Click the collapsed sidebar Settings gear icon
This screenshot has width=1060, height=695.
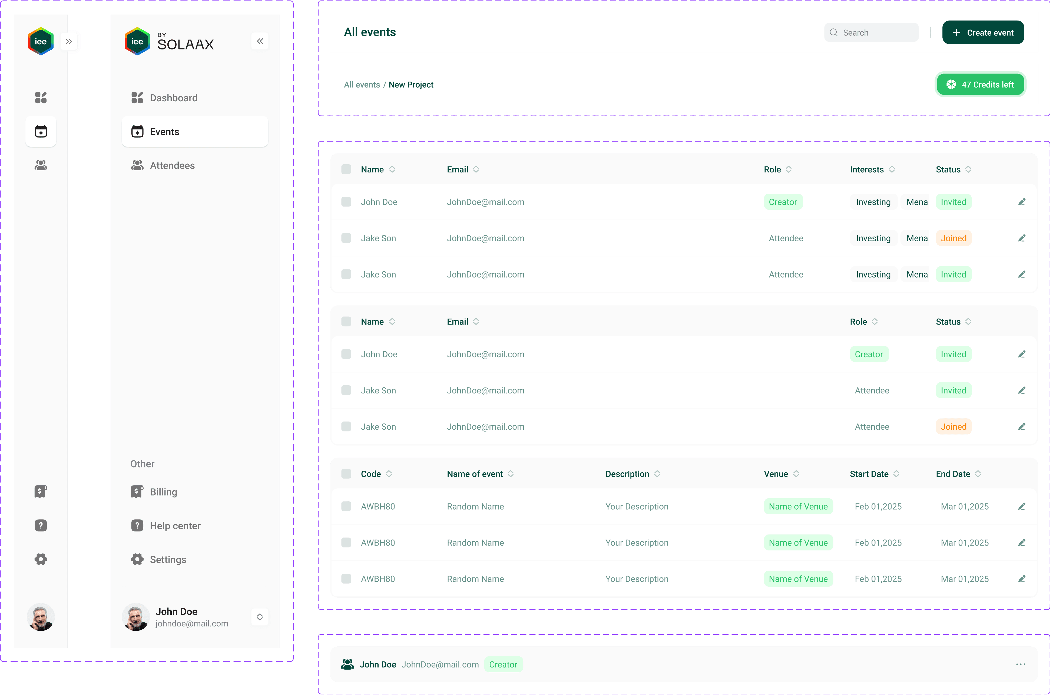pos(41,559)
